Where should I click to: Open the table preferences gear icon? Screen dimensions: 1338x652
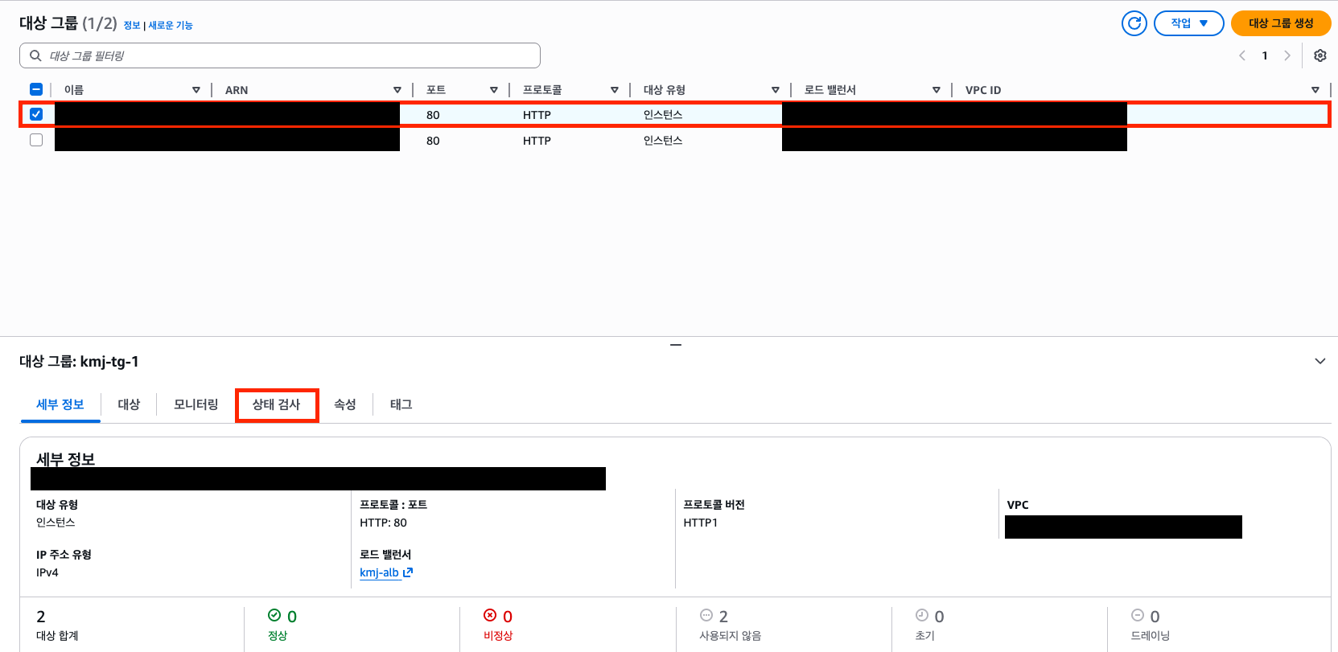click(x=1319, y=55)
